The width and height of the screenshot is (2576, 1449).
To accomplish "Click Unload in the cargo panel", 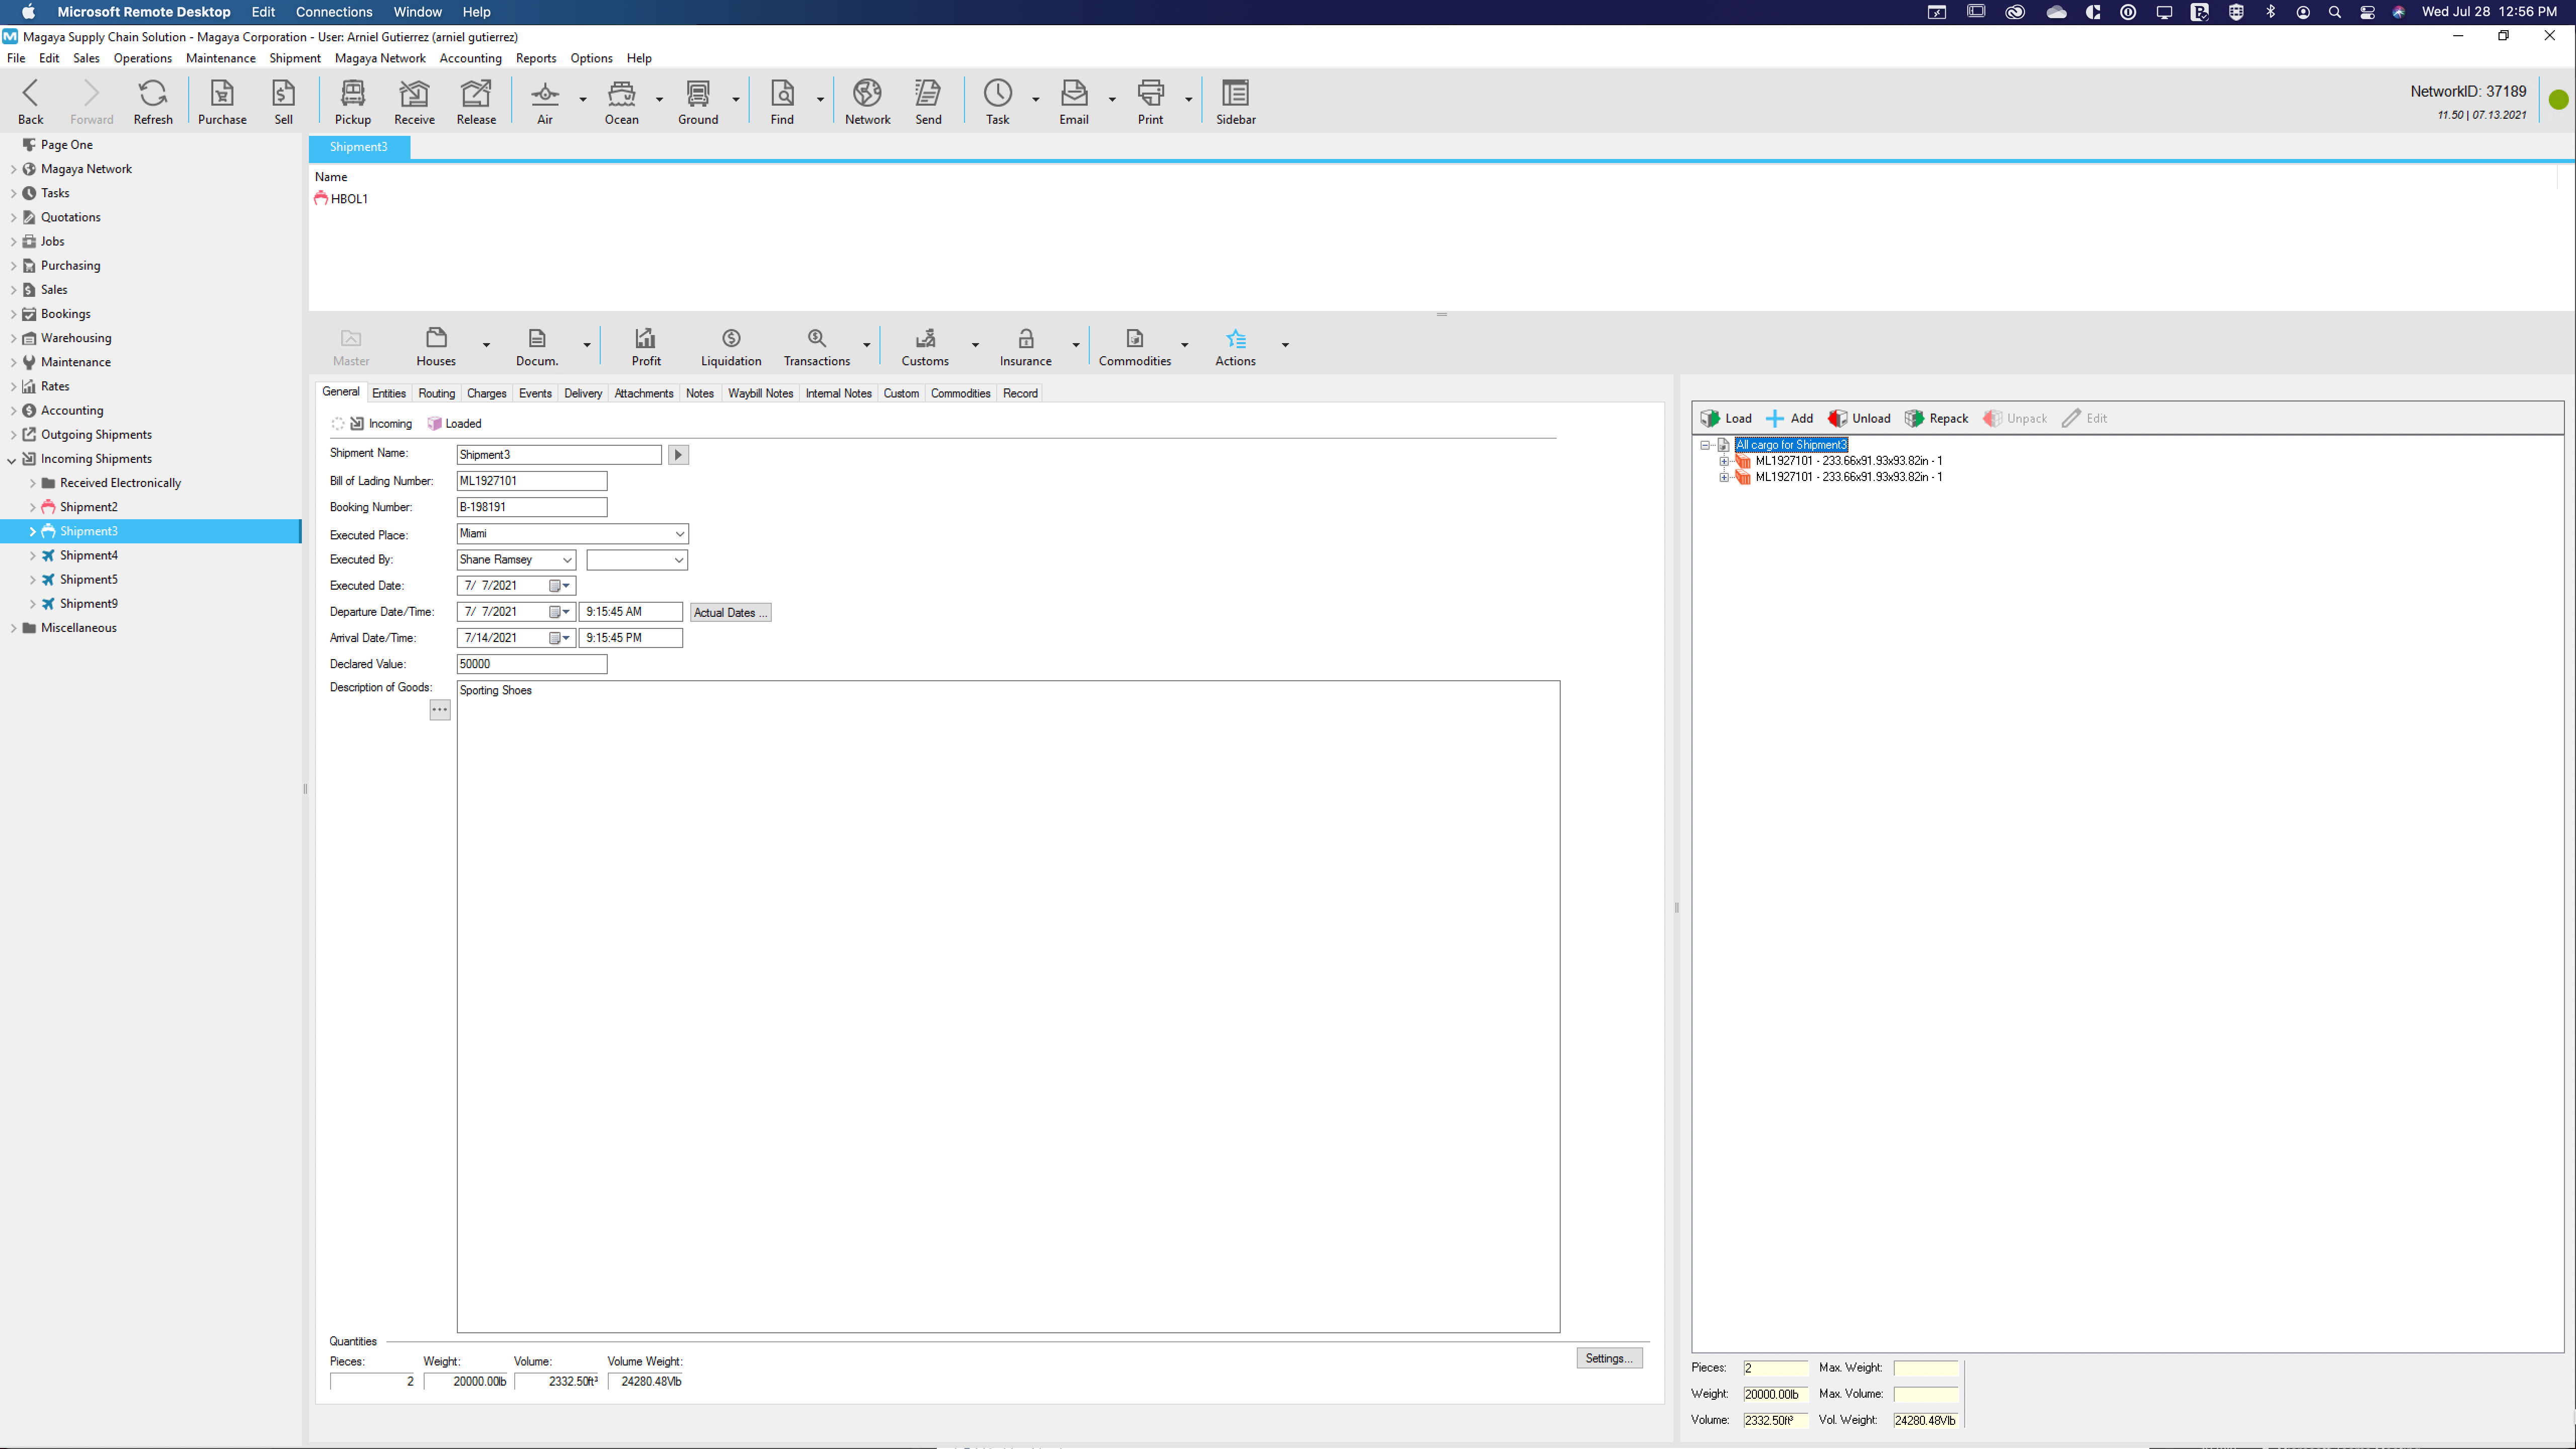I will [1859, 418].
